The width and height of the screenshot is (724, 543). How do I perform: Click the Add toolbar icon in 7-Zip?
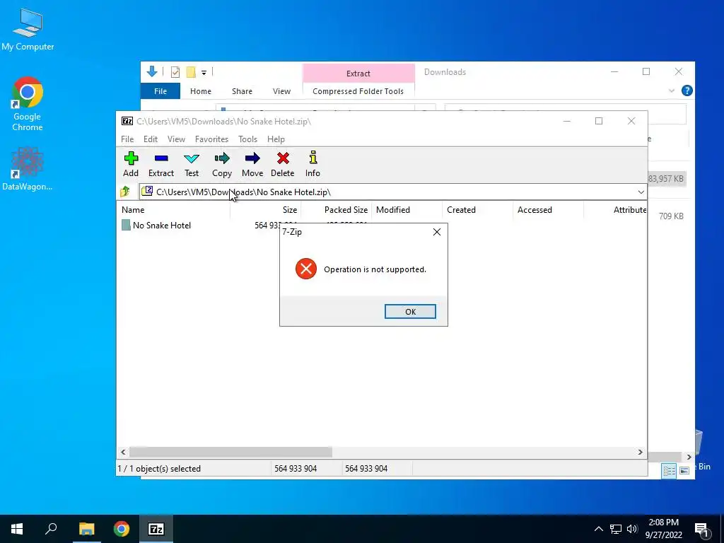tap(131, 164)
